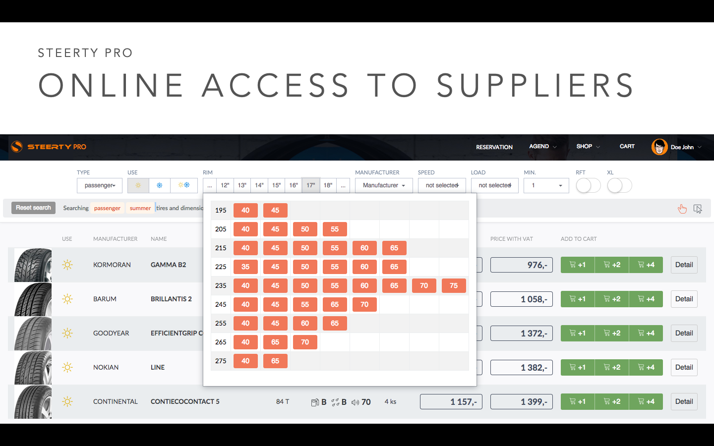Toggle the RFT switch
The height and width of the screenshot is (446, 714).
pos(588,186)
